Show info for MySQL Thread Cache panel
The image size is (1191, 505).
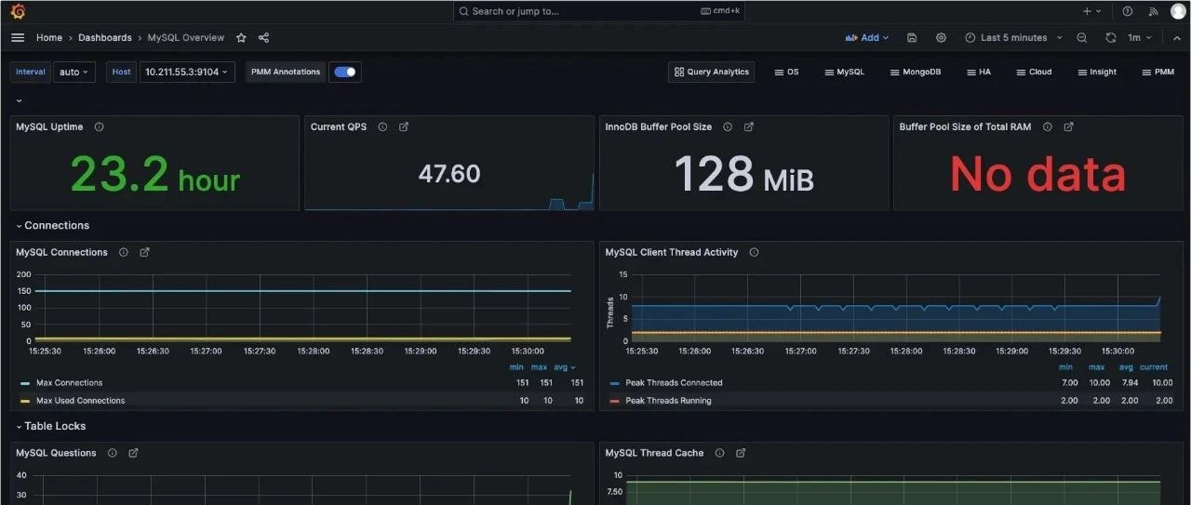click(719, 453)
